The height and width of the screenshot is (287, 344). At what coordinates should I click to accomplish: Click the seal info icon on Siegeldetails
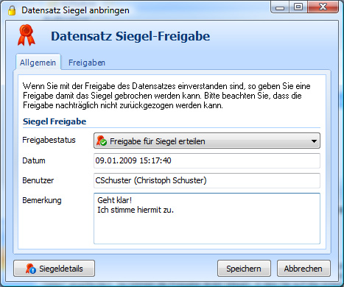(x=31, y=269)
